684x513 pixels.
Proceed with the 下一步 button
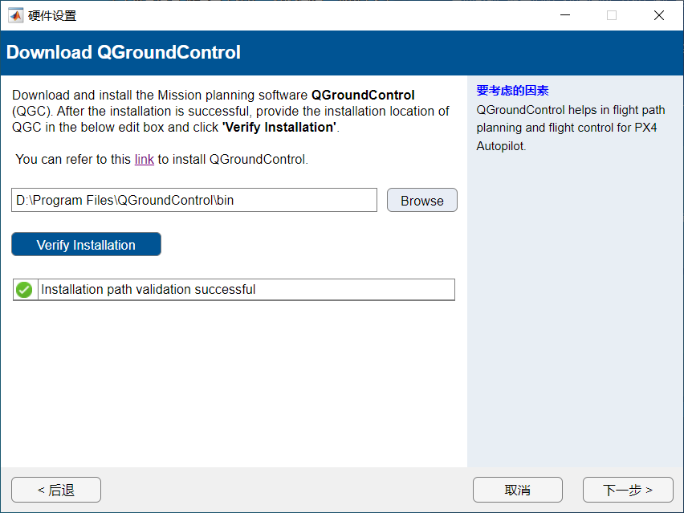point(628,490)
